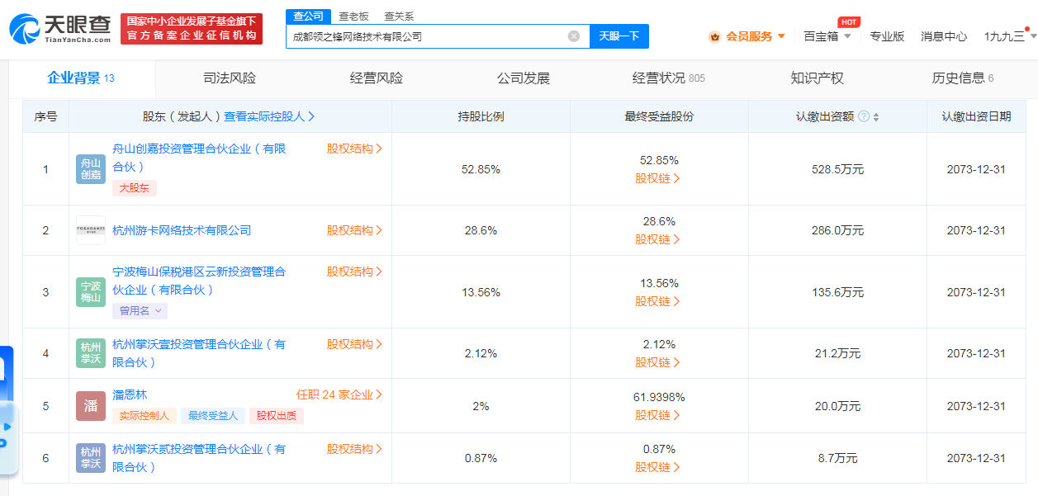
Task: Click the 潘 avatar for 潘恩林
Action: (91, 406)
